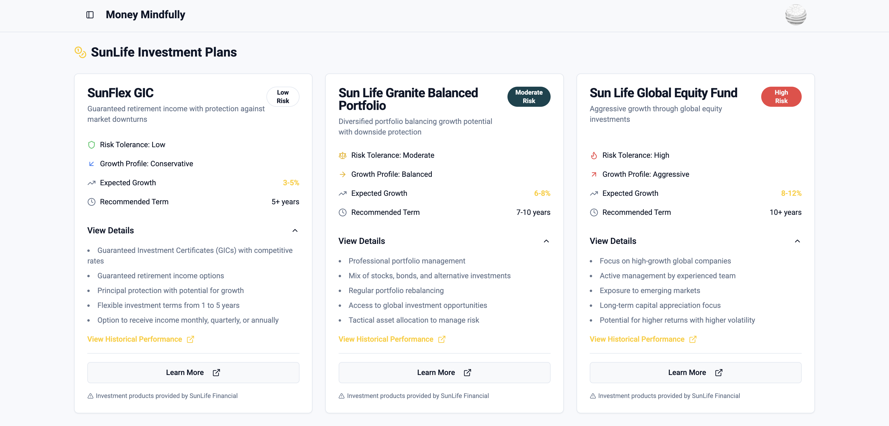Toggle the sidebar panel icon
Screen dimensions: 889x426
pyautogui.click(x=90, y=15)
